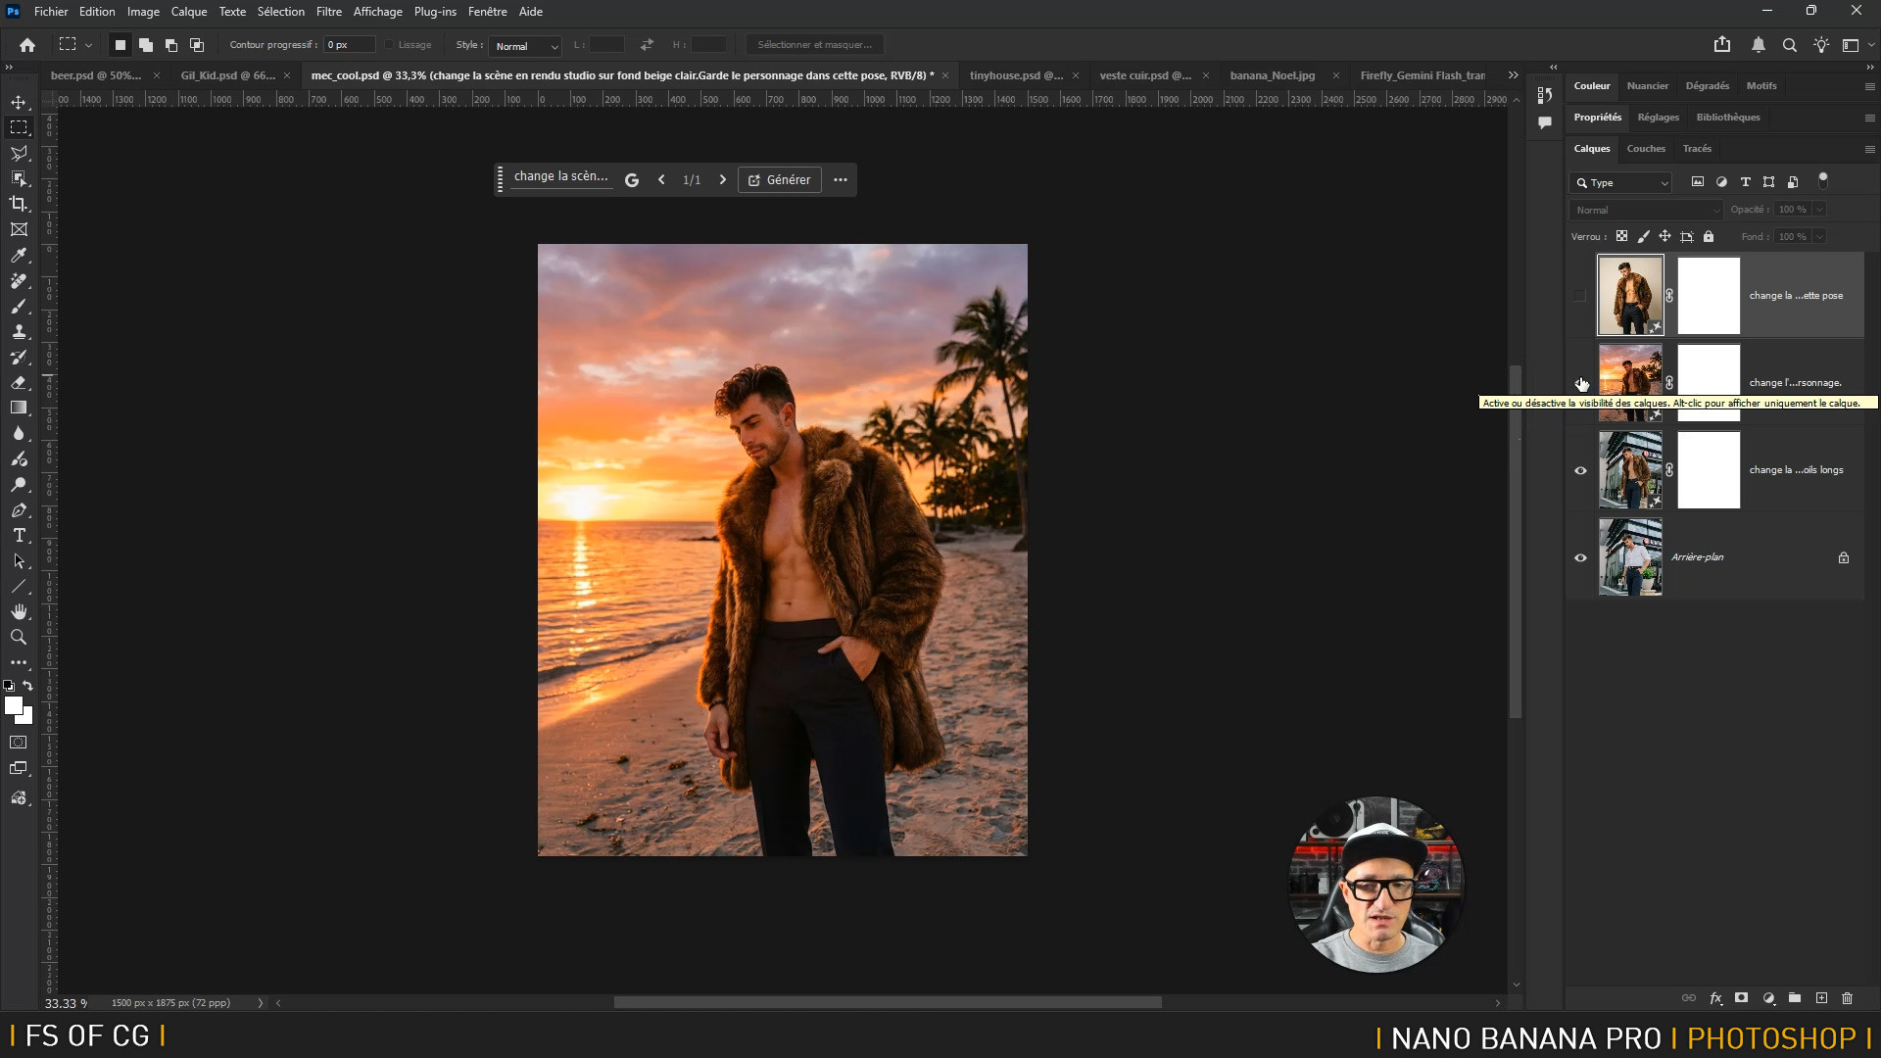Open the Filtre menu
This screenshot has width=1881, height=1058.
coord(328,12)
